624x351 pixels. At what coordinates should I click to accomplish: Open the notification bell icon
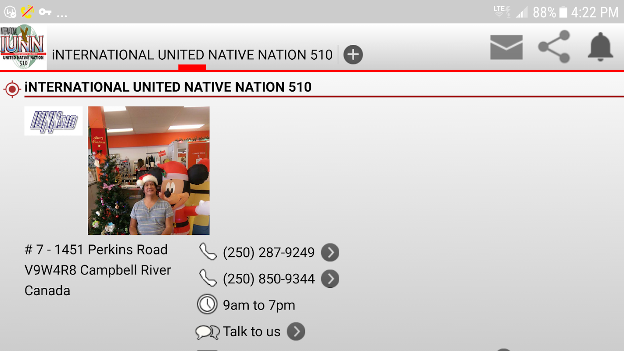600,47
